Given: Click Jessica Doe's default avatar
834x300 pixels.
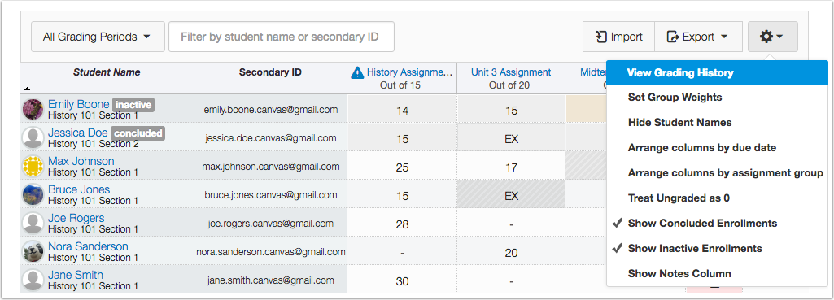Looking at the screenshot, I should [x=33, y=137].
